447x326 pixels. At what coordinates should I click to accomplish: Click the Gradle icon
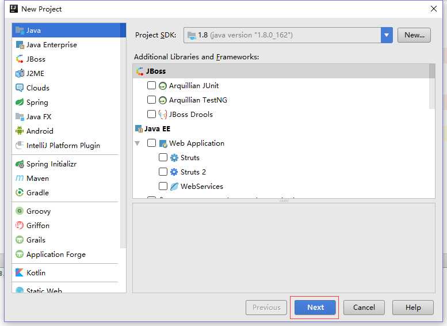(20, 192)
